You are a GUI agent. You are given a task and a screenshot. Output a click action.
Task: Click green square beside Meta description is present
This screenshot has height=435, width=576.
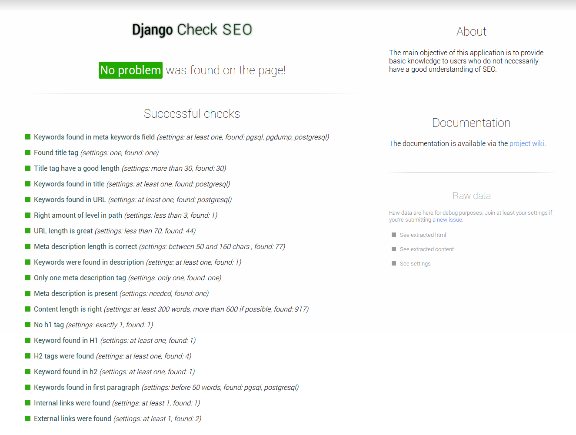coord(28,293)
